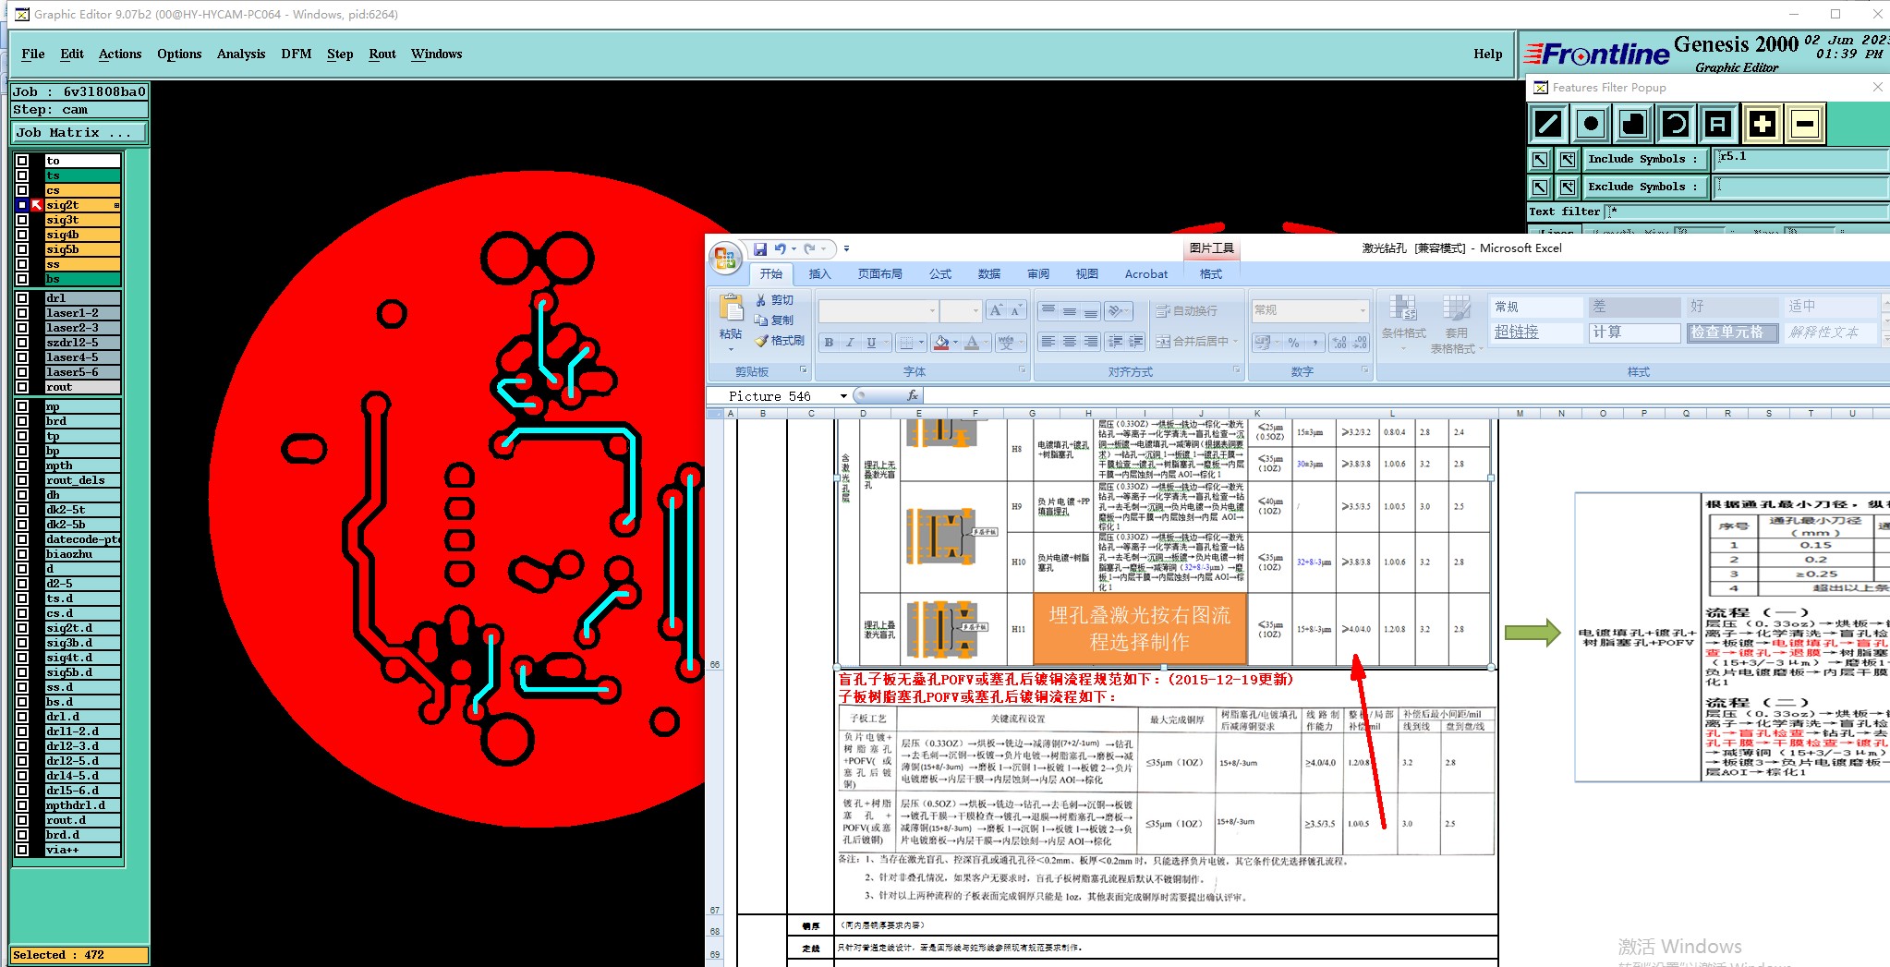1890x967 pixels.
Task: Toggle Pads feature filter icon
Action: point(1591,123)
